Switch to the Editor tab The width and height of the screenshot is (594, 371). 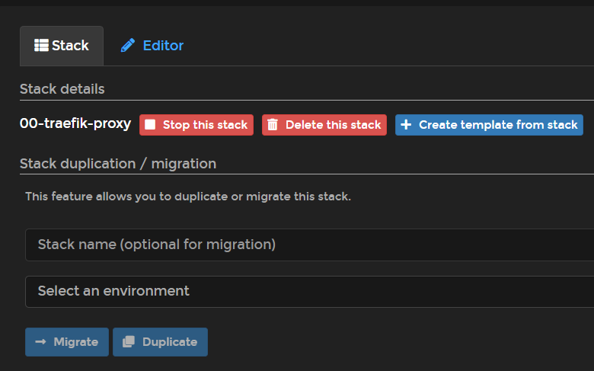click(152, 46)
